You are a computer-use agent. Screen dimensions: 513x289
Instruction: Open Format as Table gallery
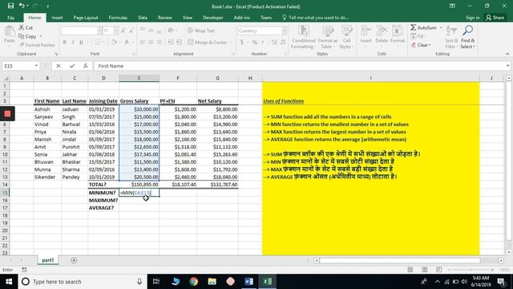[328, 38]
